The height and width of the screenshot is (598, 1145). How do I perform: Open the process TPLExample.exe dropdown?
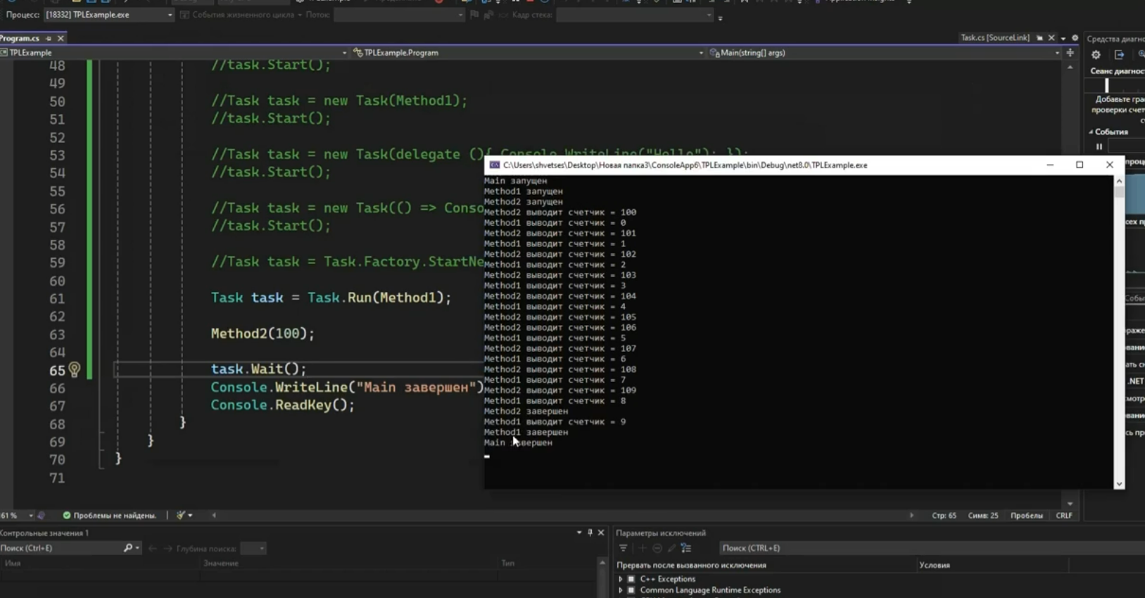170,15
